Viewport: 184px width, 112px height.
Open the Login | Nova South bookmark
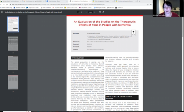(33, 8)
